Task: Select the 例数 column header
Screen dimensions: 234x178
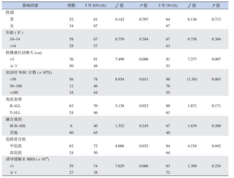Action: click(71, 6)
